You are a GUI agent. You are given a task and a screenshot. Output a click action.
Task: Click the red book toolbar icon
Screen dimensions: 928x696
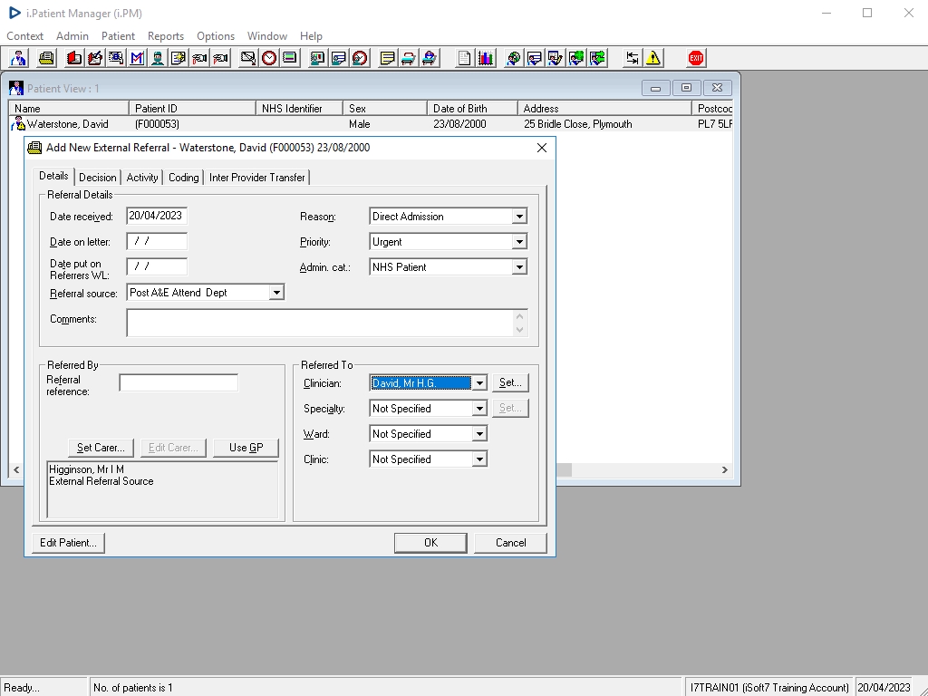[x=74, y=58]
